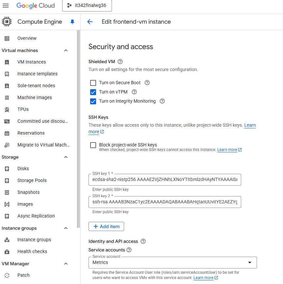The image size is (283, 284).
Task: Click the Add item button
Action: click(106, 226)
